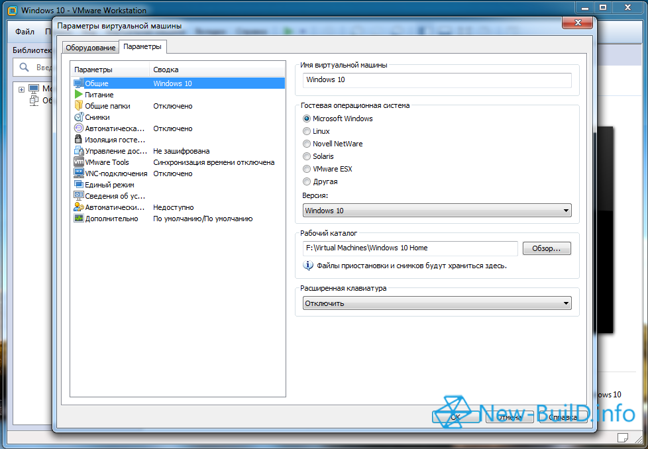Select Другая guest OS option

pyautogui.click(x=320, y=181)
